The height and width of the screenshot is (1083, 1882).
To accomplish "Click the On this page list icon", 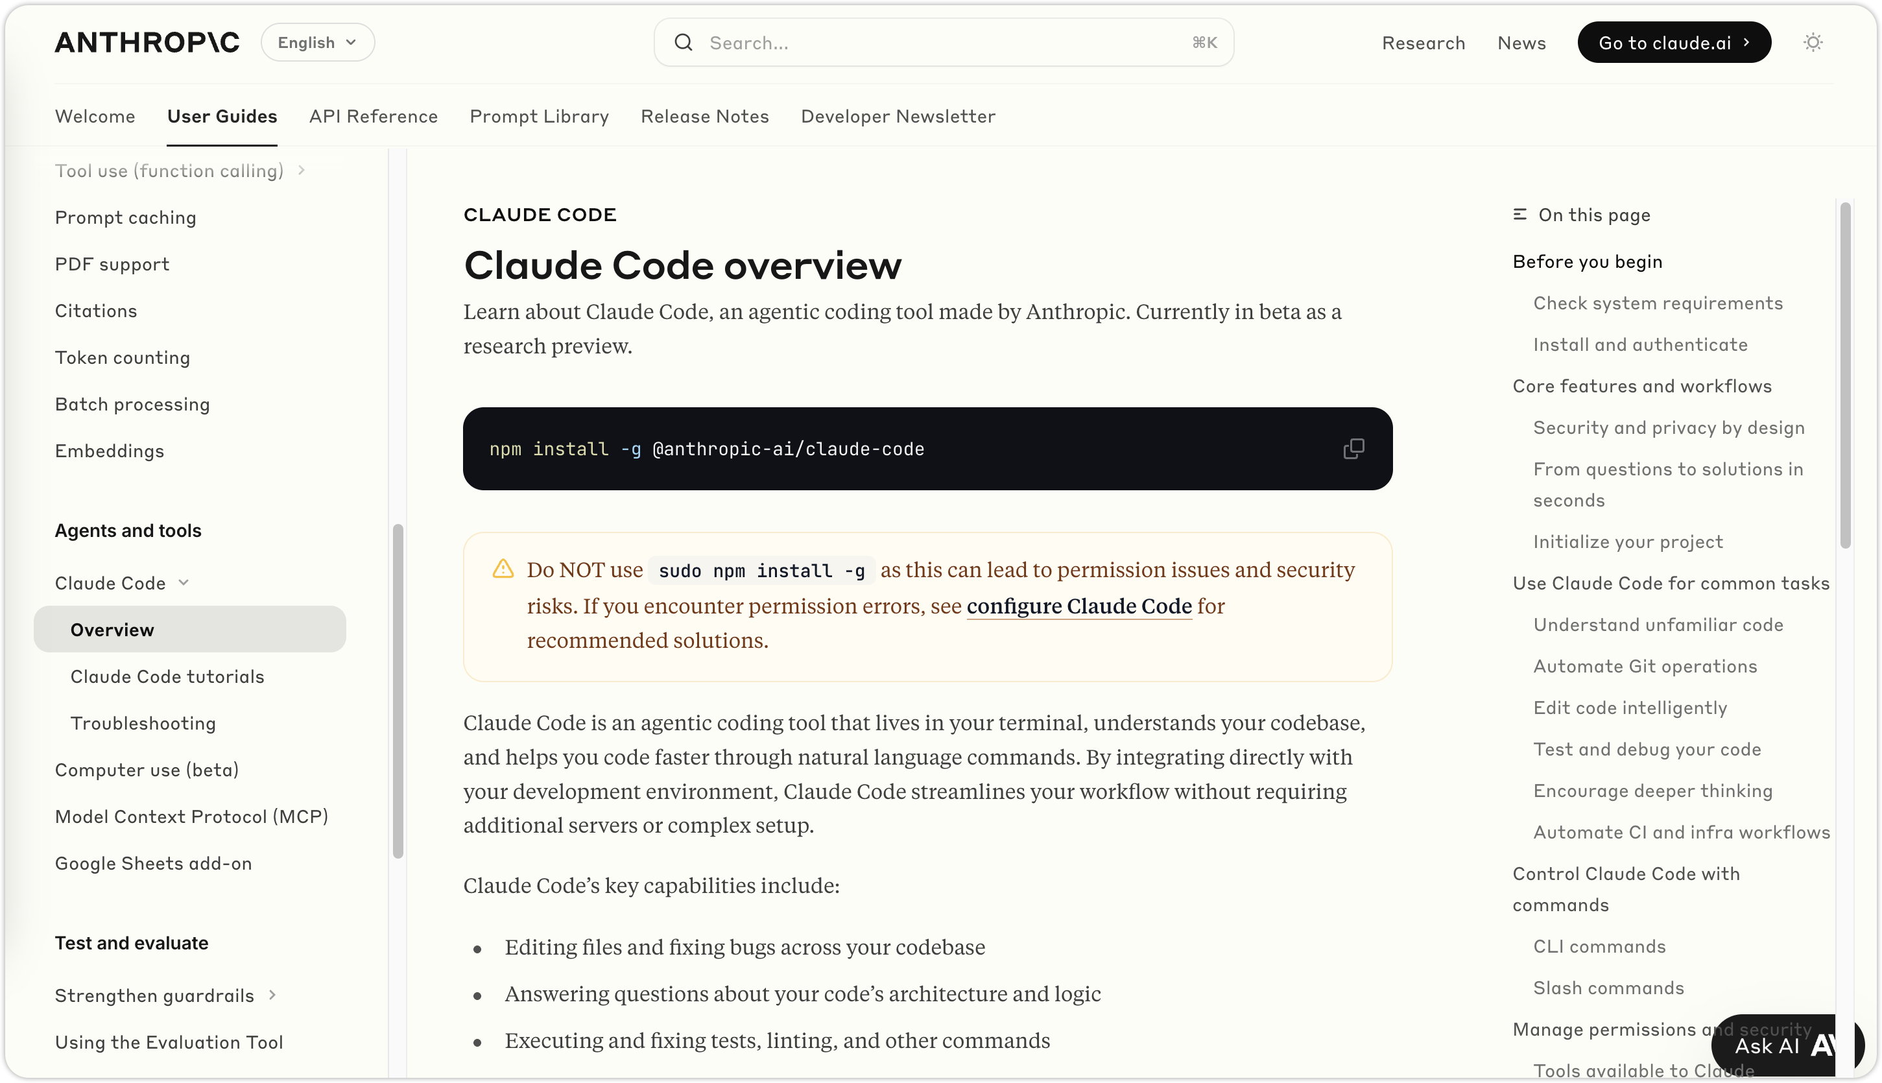I will [x=1519, y=215].
